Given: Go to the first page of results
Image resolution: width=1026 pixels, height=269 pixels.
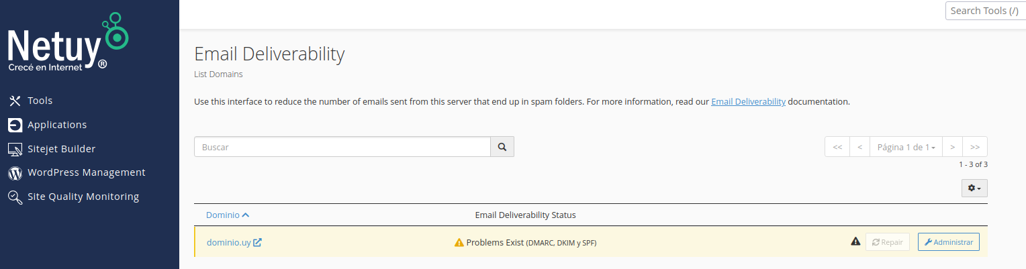Looking at the screenshot, I should 837,147.
